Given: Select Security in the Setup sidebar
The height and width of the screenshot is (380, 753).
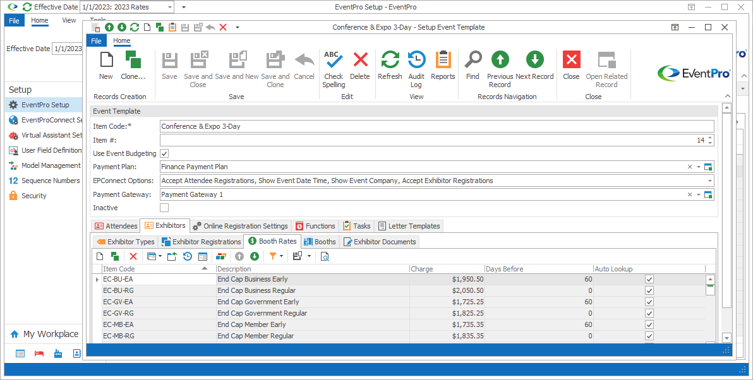Looking at the screenshot, I should click(33, 196).
